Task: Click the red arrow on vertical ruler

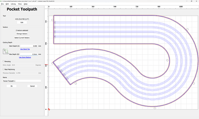Action: tap(46, 65)
